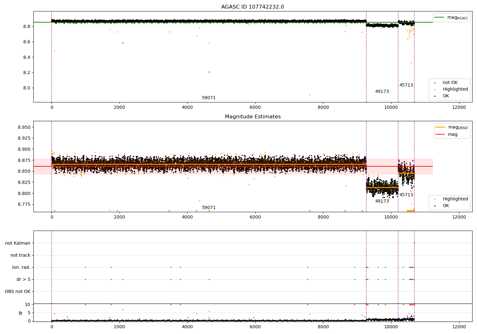Click the AGASC ID 107742232.0 plot title
The image size is (477, 334).
pyautogui.click(x=252, y=7)
